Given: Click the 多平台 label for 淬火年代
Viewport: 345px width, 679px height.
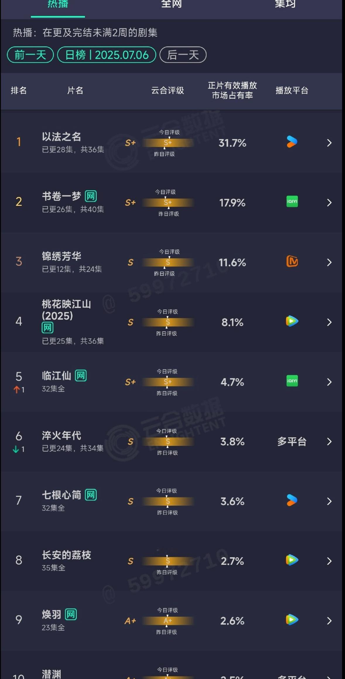Looking at the screenshot, I should tap(292, 442).
